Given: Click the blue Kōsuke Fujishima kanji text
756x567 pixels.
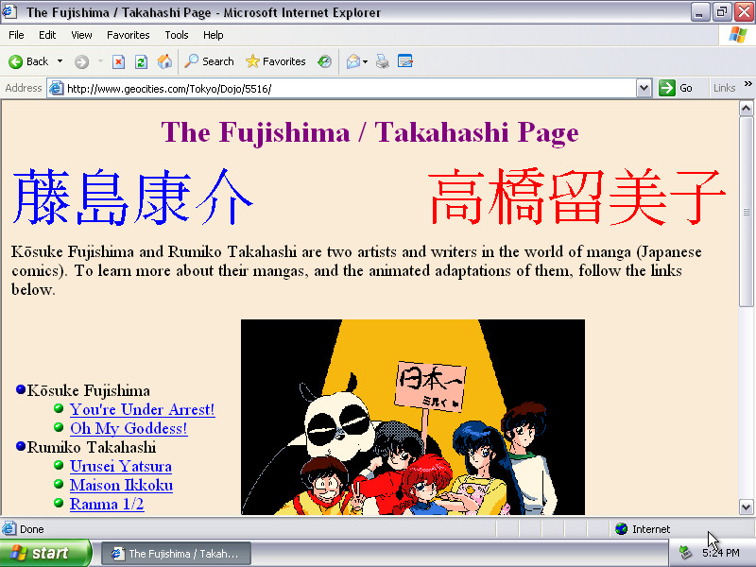Looking at the screenshot, I should point(132,197).
